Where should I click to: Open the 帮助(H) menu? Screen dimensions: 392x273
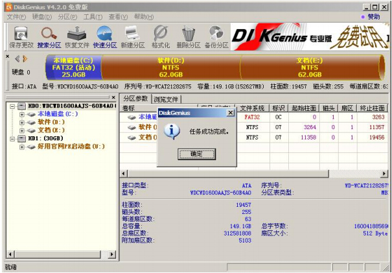coord(144,17)
